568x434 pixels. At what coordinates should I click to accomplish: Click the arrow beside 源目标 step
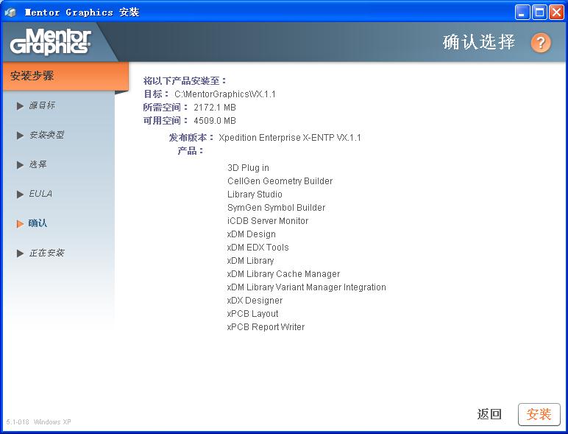click(20, 106)
